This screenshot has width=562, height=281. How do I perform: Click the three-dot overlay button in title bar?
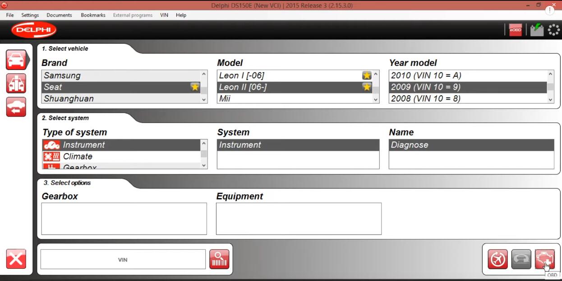(x=550, y=10)
